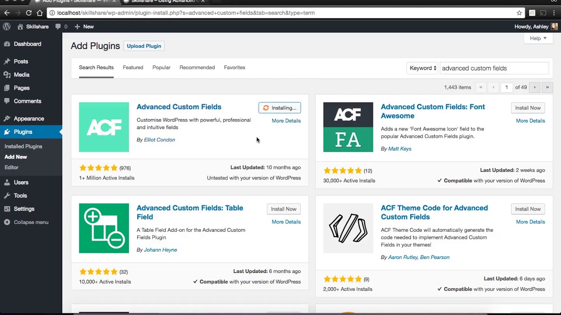Click the browser back arrow
This screenshot has height=315, width=561.
[7, 13]
